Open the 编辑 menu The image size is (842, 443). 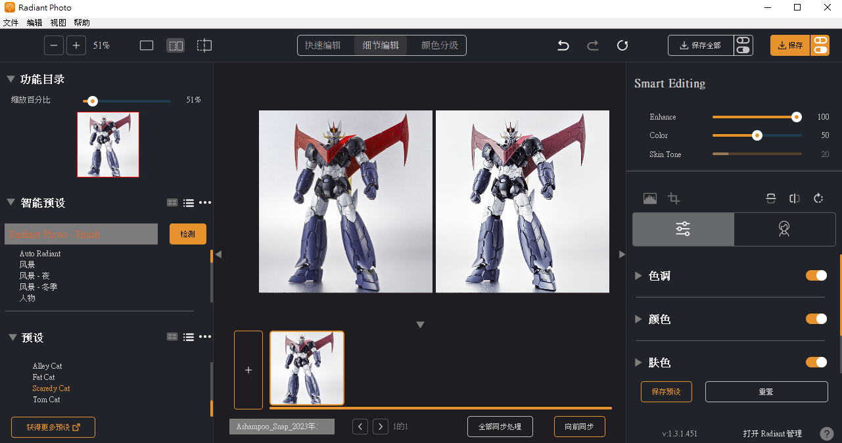click(x=34, y=23)
